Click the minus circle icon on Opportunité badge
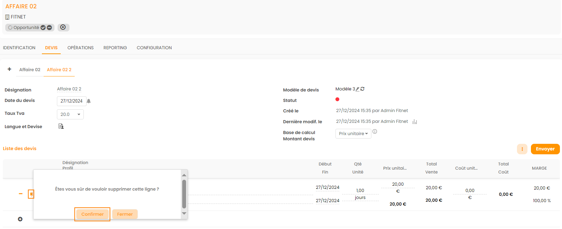The image size is (562, 229). pos(49,28)
